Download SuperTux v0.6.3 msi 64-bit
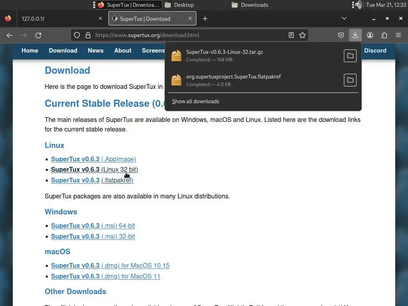 pyautogui.click(x=93, y=226)
